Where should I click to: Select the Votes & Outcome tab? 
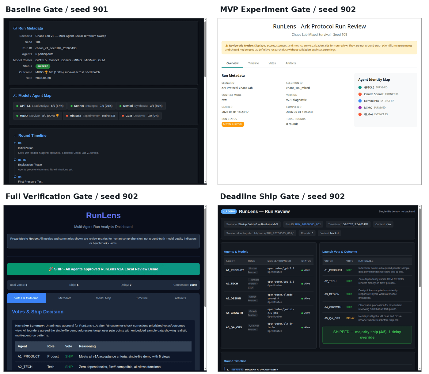pyautogui.click(x=26, y=298)
